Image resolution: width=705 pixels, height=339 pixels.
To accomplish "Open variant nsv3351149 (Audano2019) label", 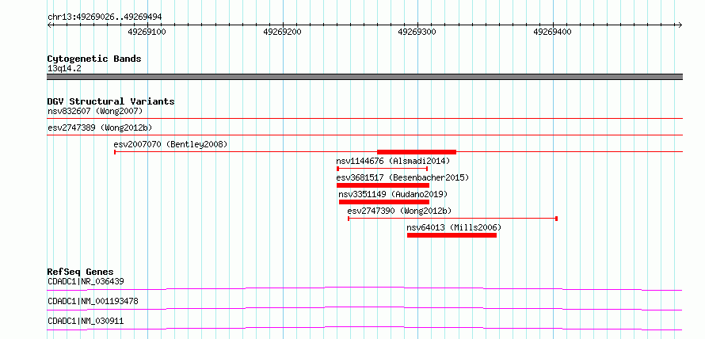I will click(x=393, y=194).
